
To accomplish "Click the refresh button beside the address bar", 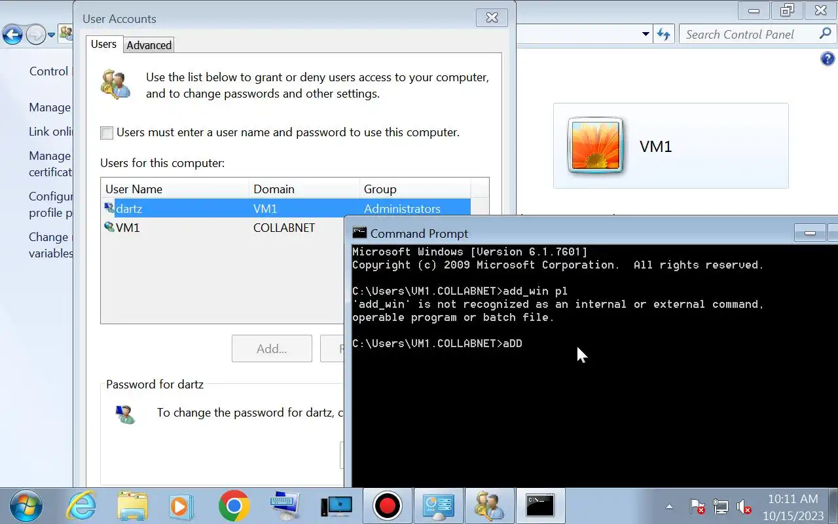I will 664,35.
